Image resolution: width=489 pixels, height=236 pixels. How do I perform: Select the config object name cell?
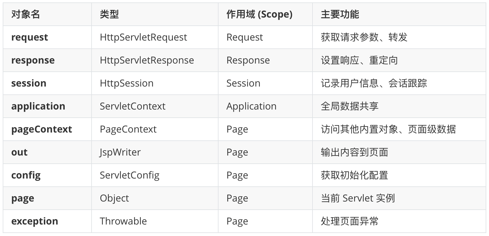click(26, 175)
